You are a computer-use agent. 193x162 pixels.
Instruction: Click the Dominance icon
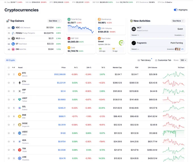click(99, 19)
